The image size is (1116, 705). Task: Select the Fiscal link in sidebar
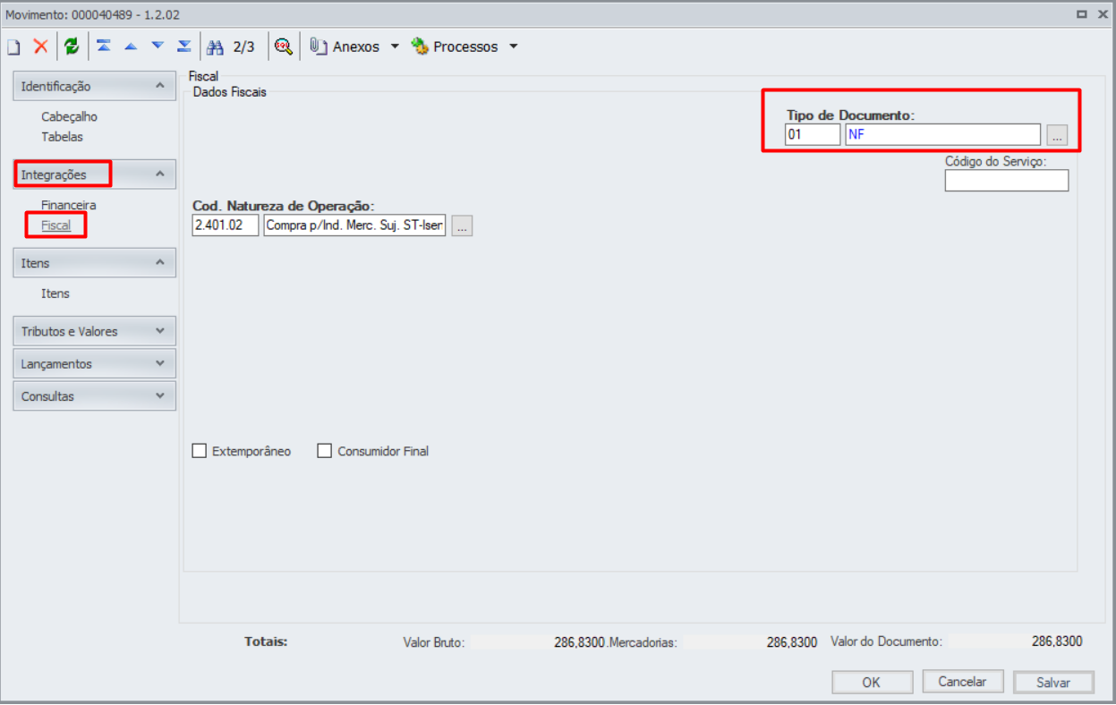coord(55,225)
